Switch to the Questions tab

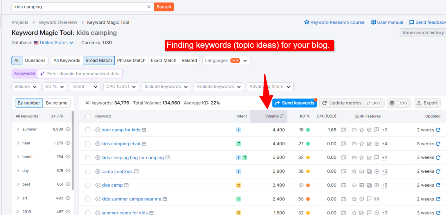click(35, 60)
